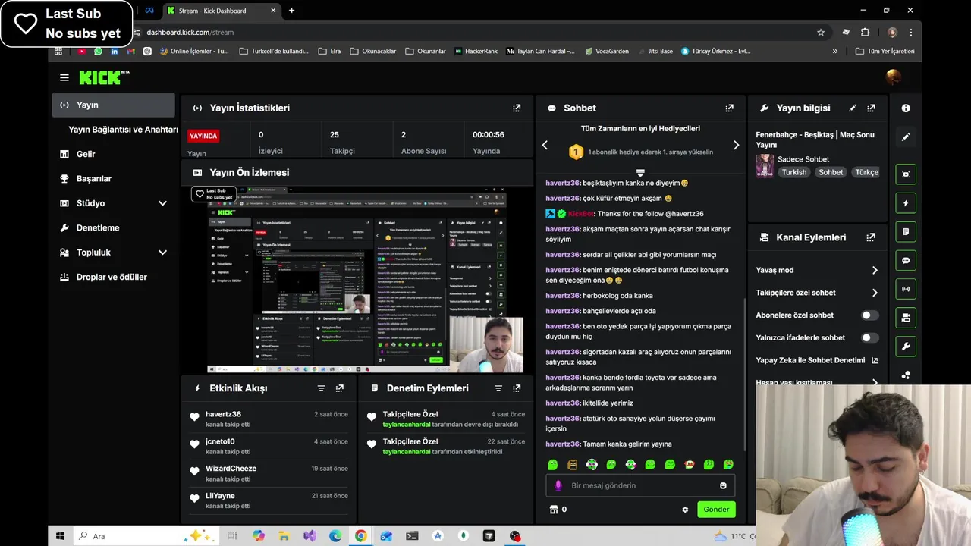Image resolution: width=971 pixels, height=546 pixels.
Task: Pop out the Denetim Eylemleri panel
Action: coord(517,388)
